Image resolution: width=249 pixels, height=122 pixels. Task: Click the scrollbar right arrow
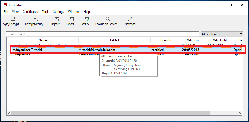(240, 113)
